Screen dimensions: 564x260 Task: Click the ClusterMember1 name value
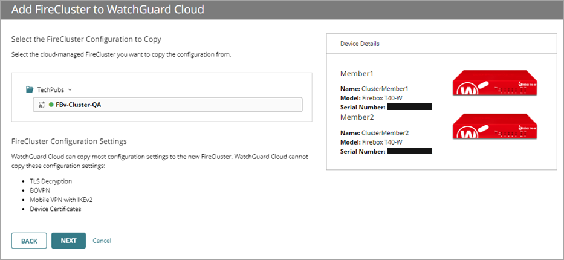385,88
